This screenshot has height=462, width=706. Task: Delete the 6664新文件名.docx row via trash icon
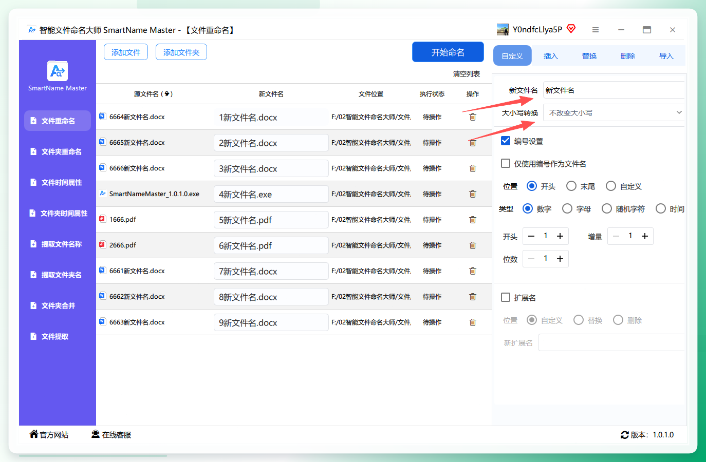[473, 117]
